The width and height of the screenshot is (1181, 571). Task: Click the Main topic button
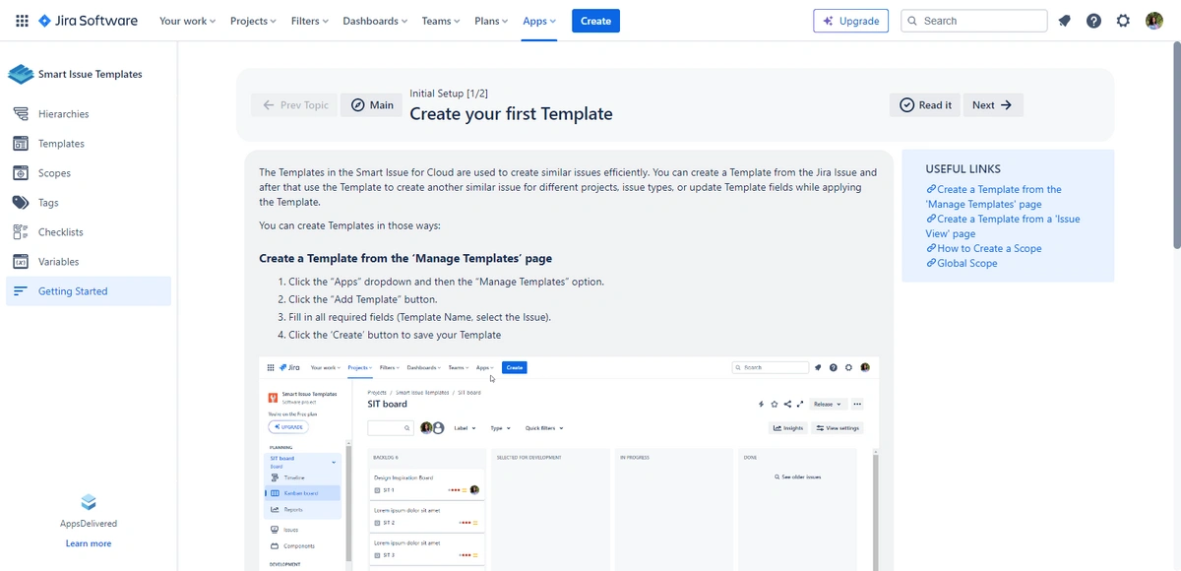(372, 105)
